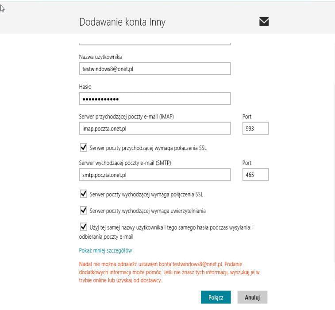This screenshot has width=335, height=310.
Task: Click the IMAP incoming server field
Action: [155, 128]
